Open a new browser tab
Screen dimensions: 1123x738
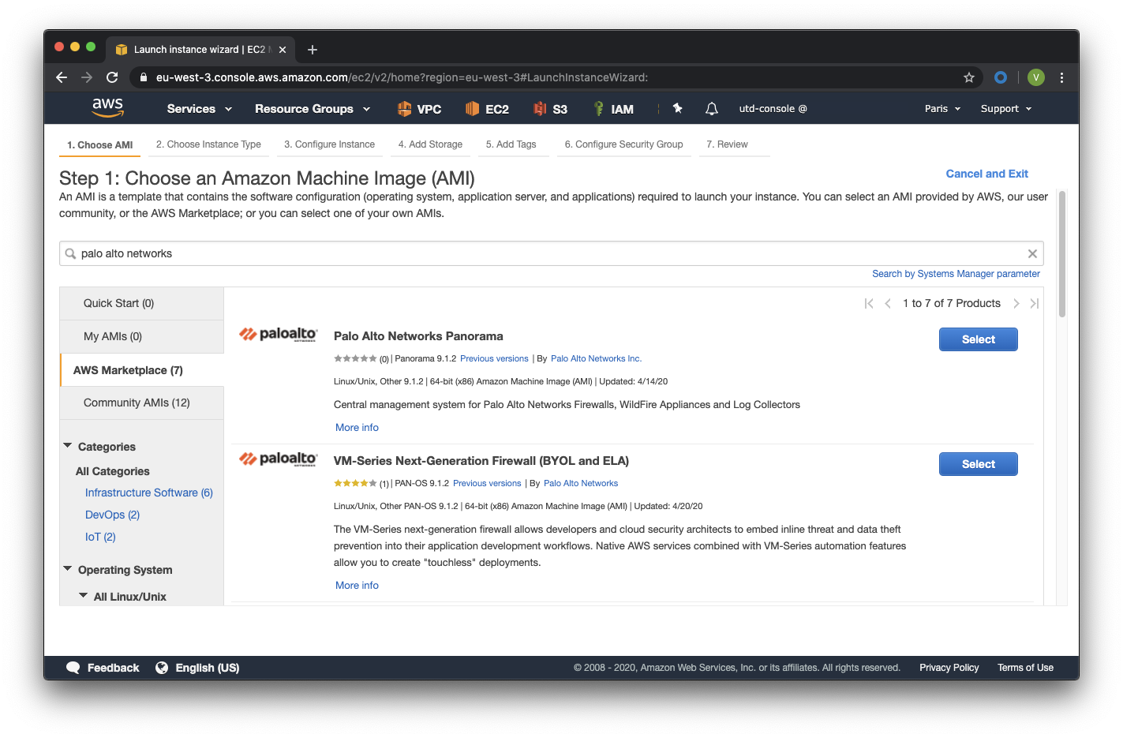coord(313,50)
